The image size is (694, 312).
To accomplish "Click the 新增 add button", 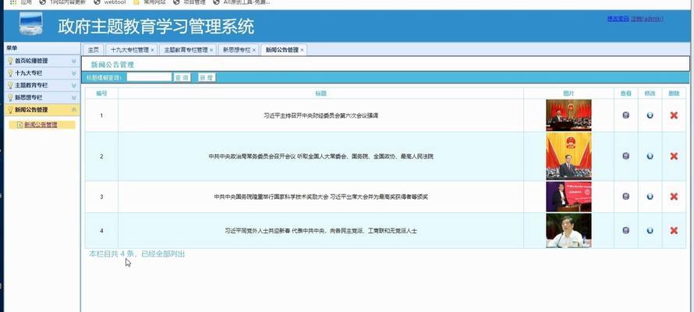I will coord(207,77).
